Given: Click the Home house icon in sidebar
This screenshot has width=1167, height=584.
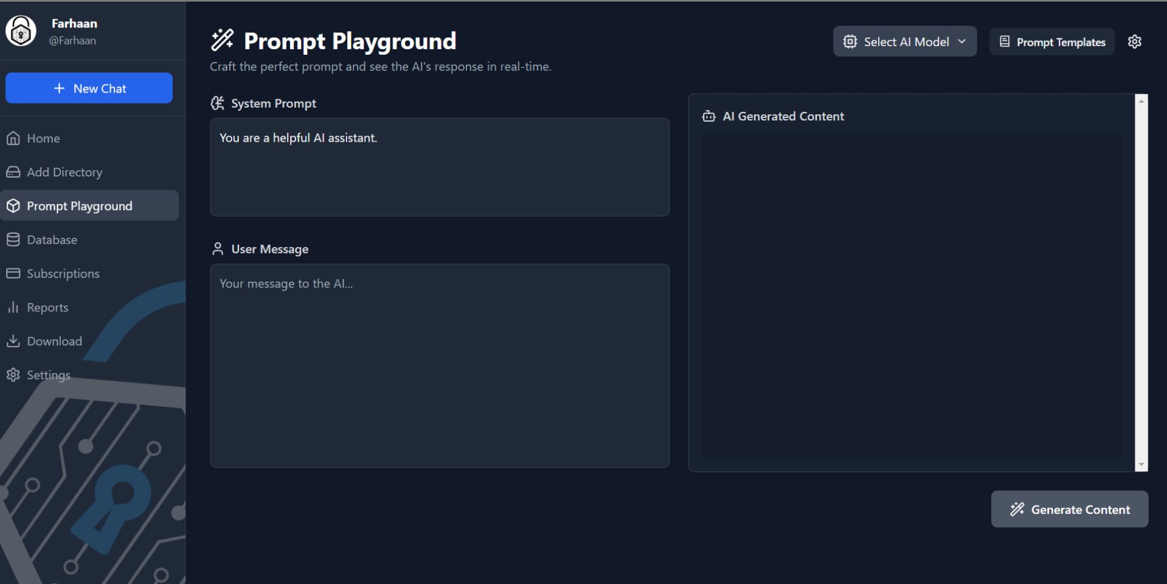Looking at the screenshot, I should tap(13, 138).
